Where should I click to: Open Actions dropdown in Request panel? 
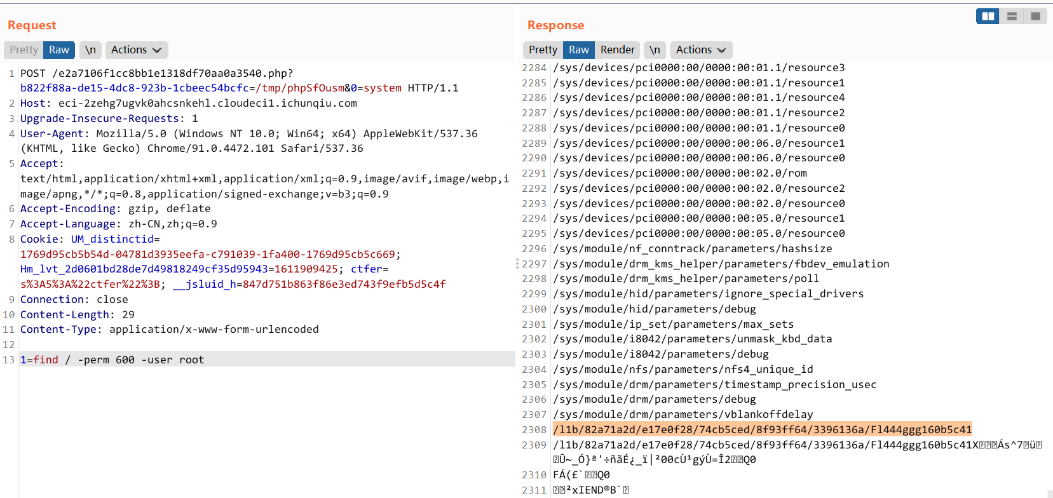[x=136, y=50]
